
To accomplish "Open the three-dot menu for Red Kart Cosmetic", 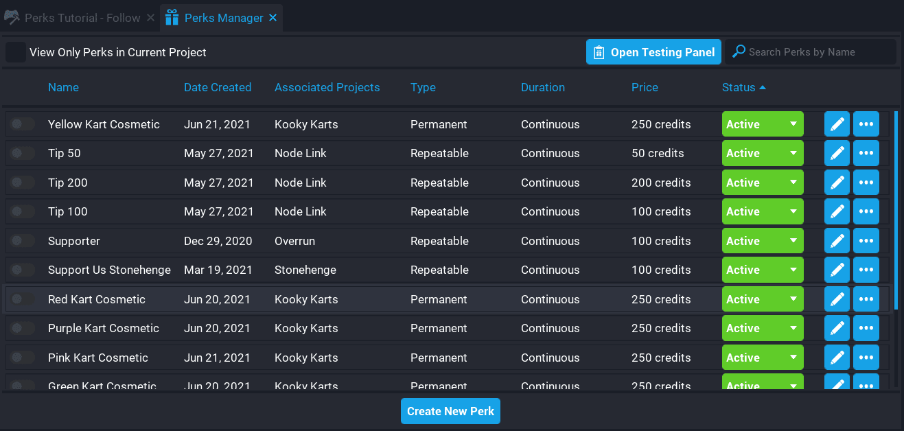I will pos(866,299).
